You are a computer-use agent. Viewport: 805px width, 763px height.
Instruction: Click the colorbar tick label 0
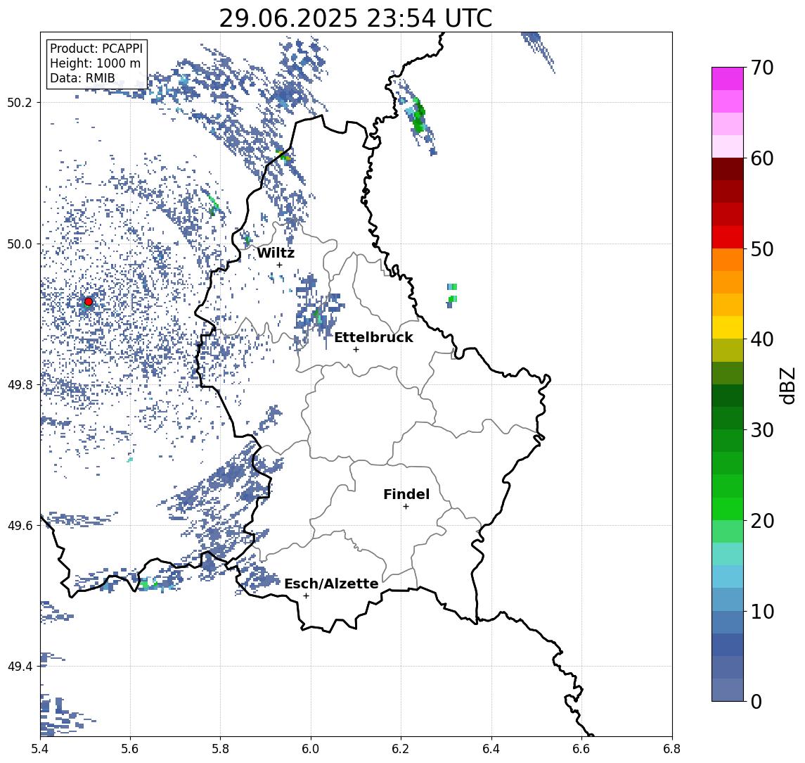coord(756,701)
